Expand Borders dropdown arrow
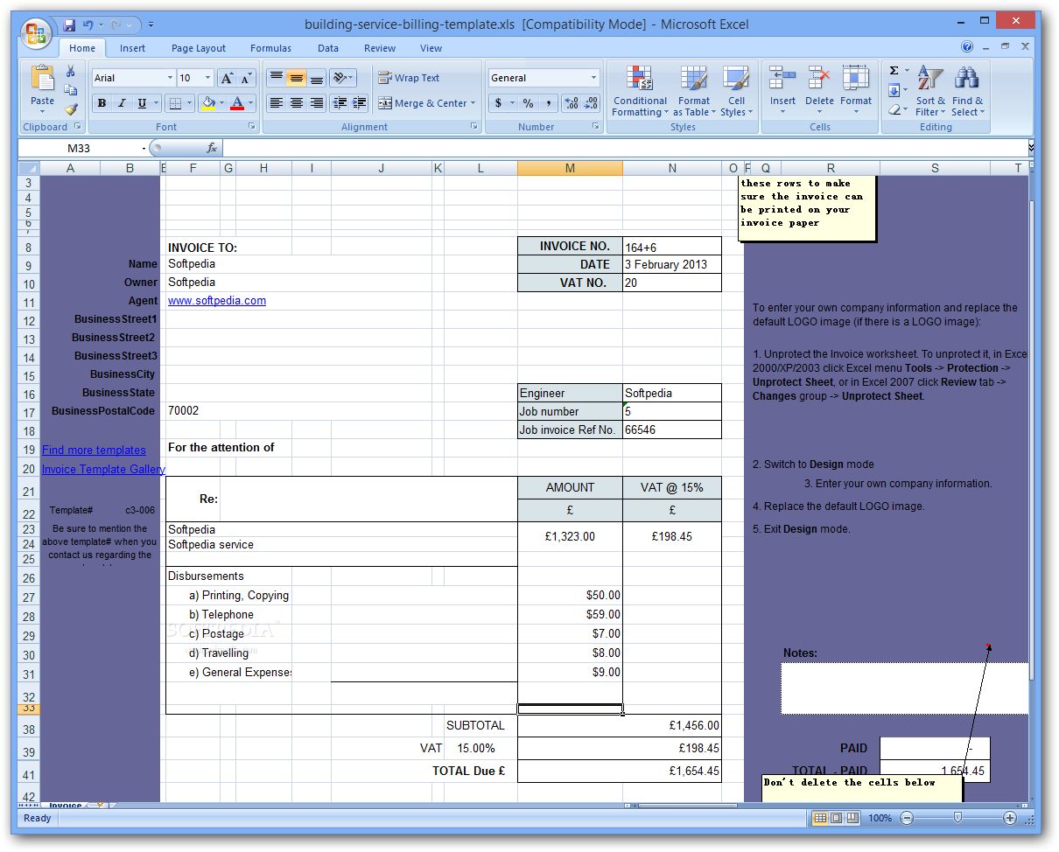The width and height of the screenshot is (1059, 852). pos(190,103)
